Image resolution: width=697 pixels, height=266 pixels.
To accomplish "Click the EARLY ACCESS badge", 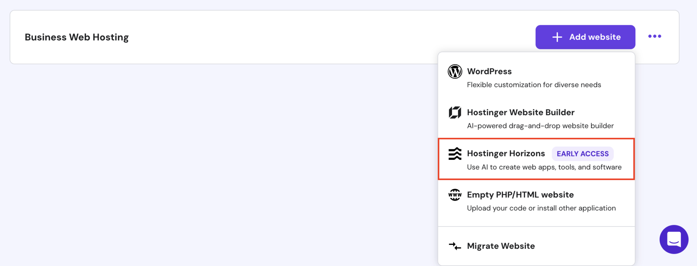I will point(582,154).
